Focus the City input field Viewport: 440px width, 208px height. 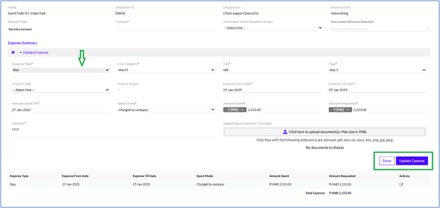(272, 70)
